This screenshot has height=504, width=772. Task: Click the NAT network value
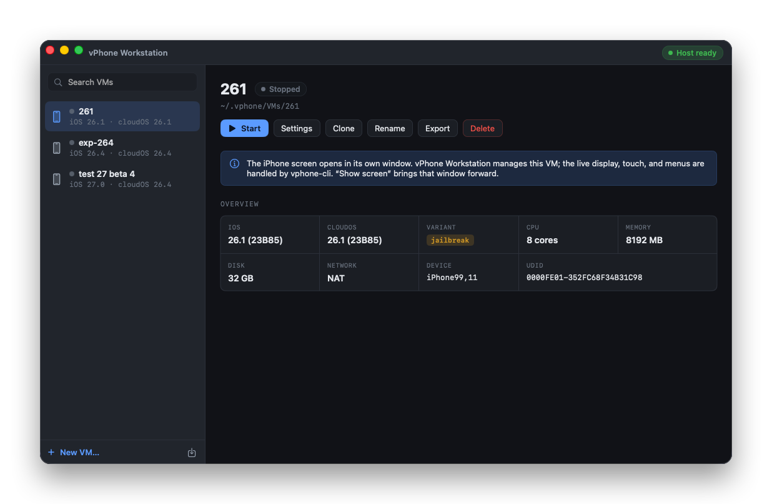point(335,278)
